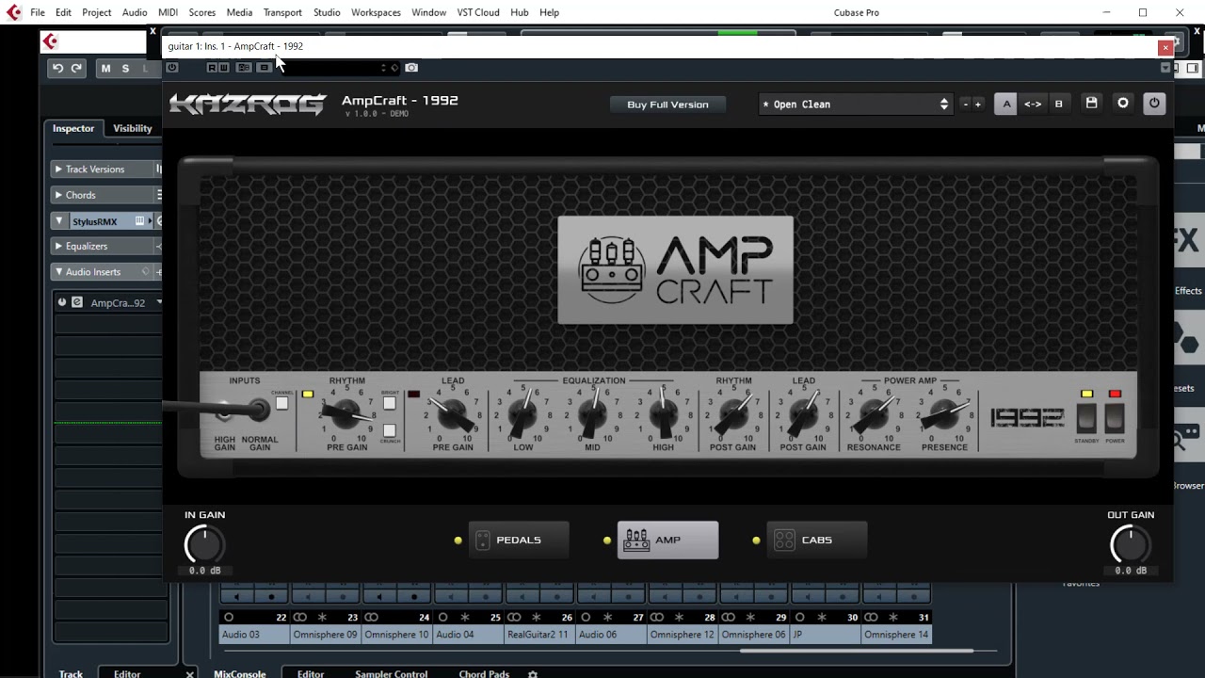
Task: Select previous preset with minus button
Action: click(965, 105)
